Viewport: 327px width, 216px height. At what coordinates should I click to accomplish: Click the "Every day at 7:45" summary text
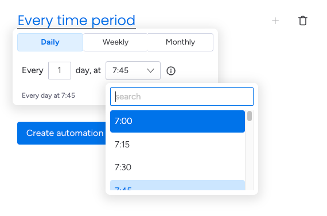click(48, 95)
